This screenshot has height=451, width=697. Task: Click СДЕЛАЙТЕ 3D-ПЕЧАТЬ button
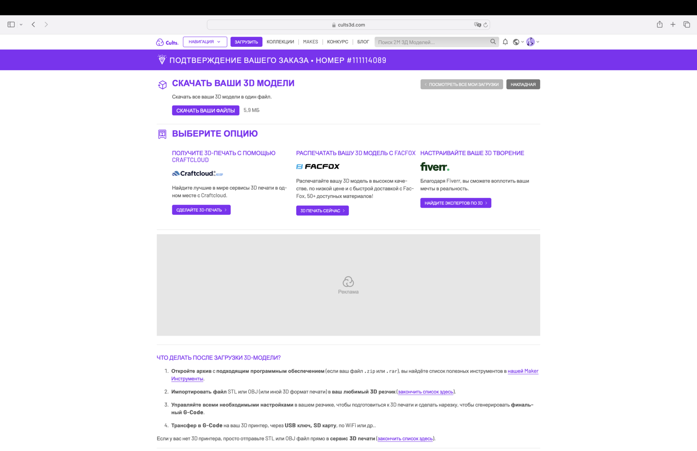[x=201, y=210]
